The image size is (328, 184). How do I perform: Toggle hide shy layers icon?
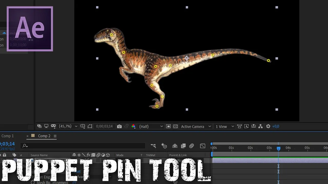175,146
